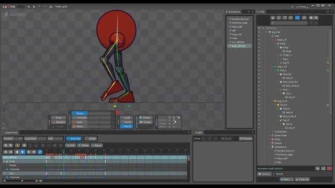Click the Play backward button in dopesheet
Image resolution: width=335 pixels, height=188 pixels.
[x=17, y=152]
